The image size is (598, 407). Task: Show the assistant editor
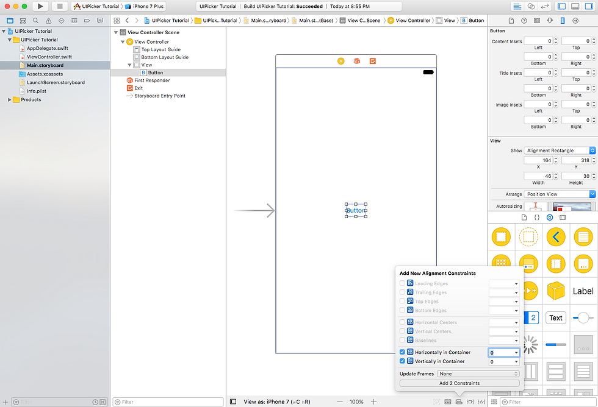(x=531, y=6)
